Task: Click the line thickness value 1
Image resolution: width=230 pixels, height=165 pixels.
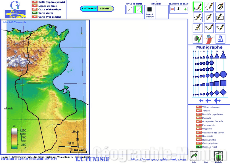Action: point(178,9)
